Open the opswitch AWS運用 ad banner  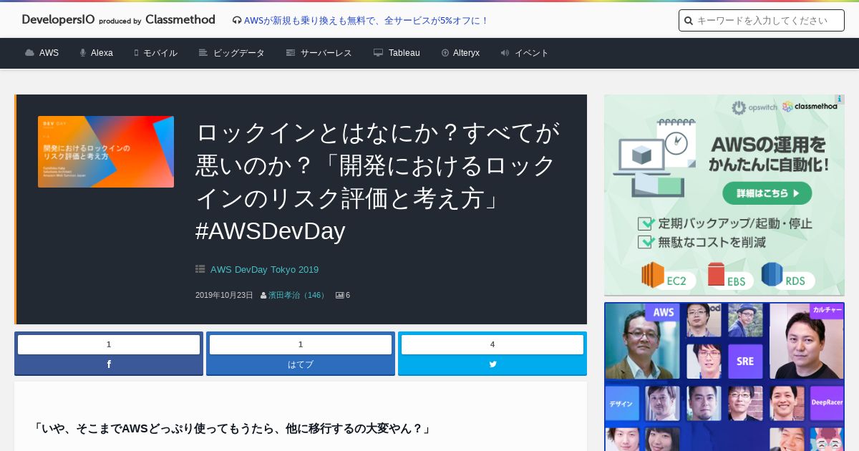(x=724, y=195)
